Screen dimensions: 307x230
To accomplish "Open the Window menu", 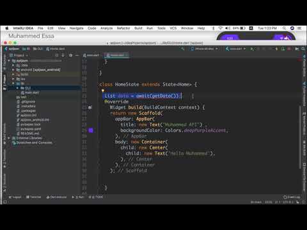I will [x=187, y=28].
